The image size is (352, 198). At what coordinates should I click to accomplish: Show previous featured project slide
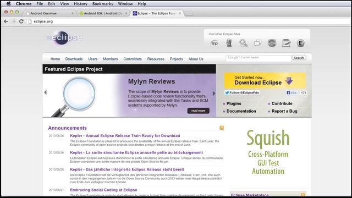(45, 92)
